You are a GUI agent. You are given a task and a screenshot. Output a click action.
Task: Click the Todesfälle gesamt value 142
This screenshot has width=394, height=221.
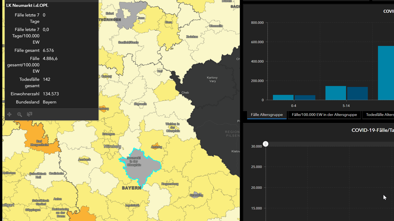click(x=46, y=79)
